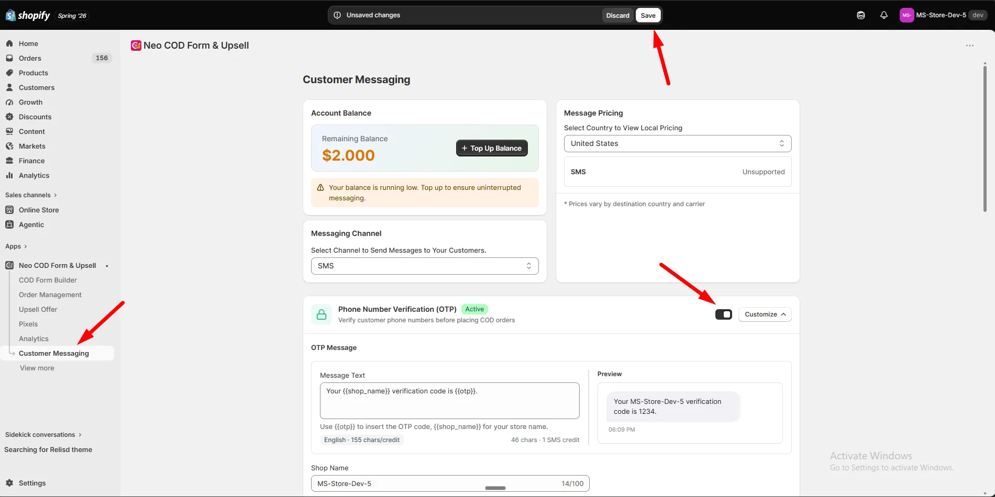
Task: Open notifications bell
Action: (884, 15)
